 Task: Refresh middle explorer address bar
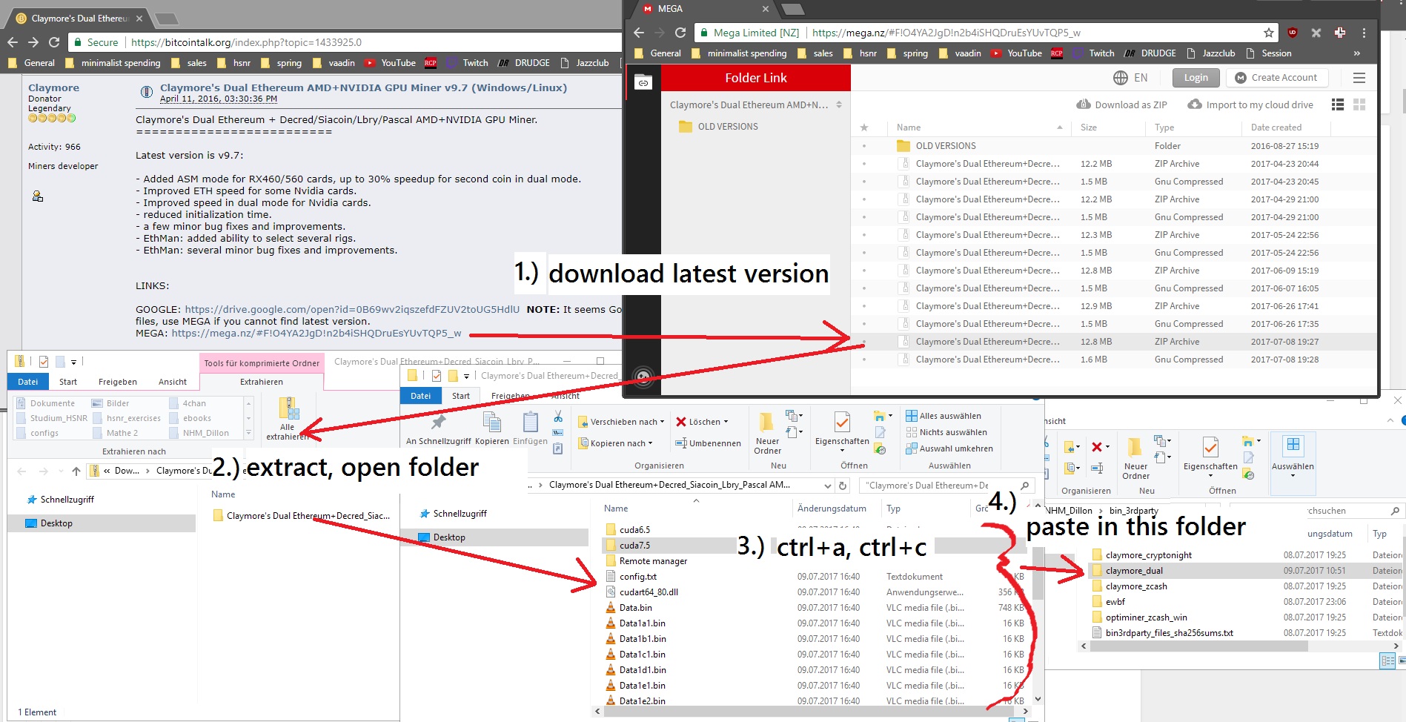tap(843, 486)
